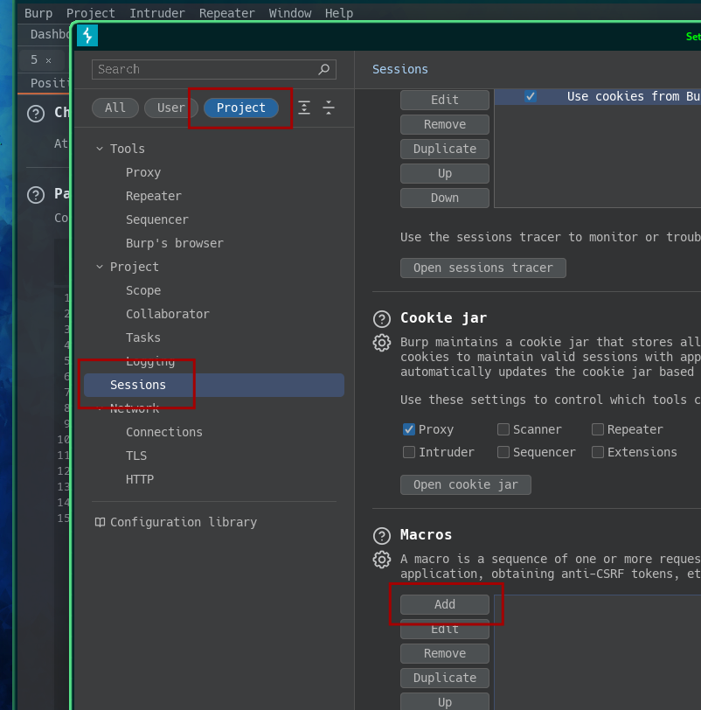The height and width of the screenshot is (710, 701).
Task: Select the All settings filter
Action: [x=115, y=108]
